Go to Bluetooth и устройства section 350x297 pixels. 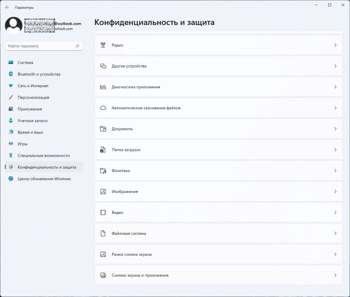click(x=39, y=74)
